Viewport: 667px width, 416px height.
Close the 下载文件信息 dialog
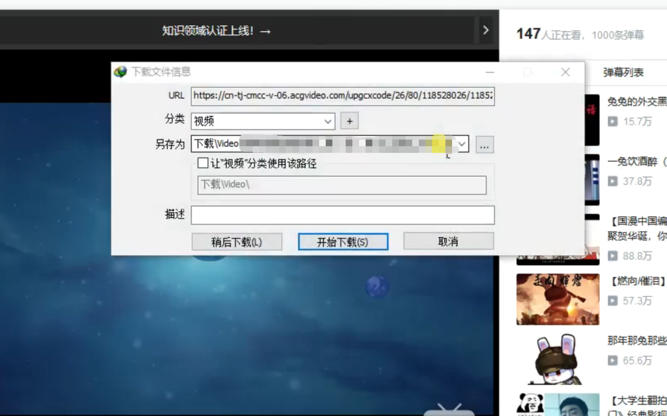(x=566, y=72)
